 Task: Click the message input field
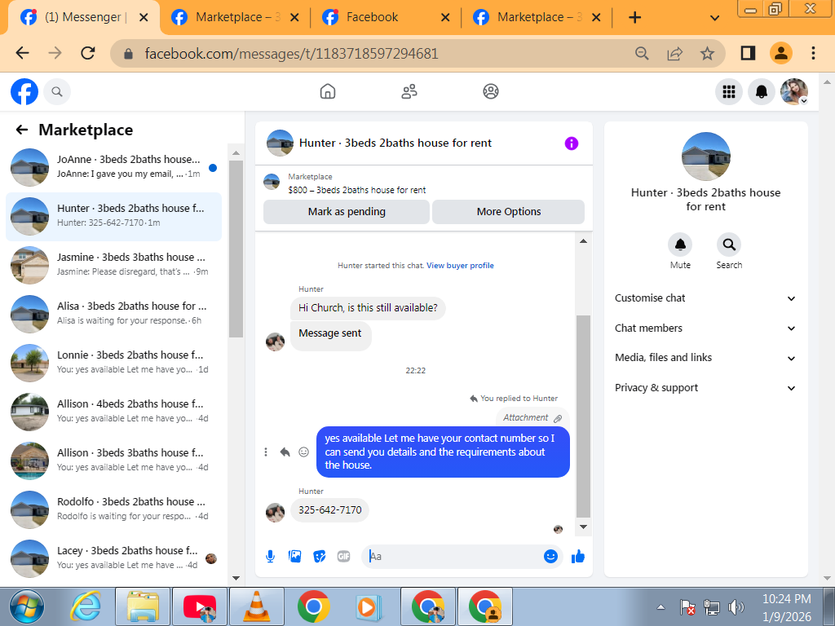click(x=453, y=556)
